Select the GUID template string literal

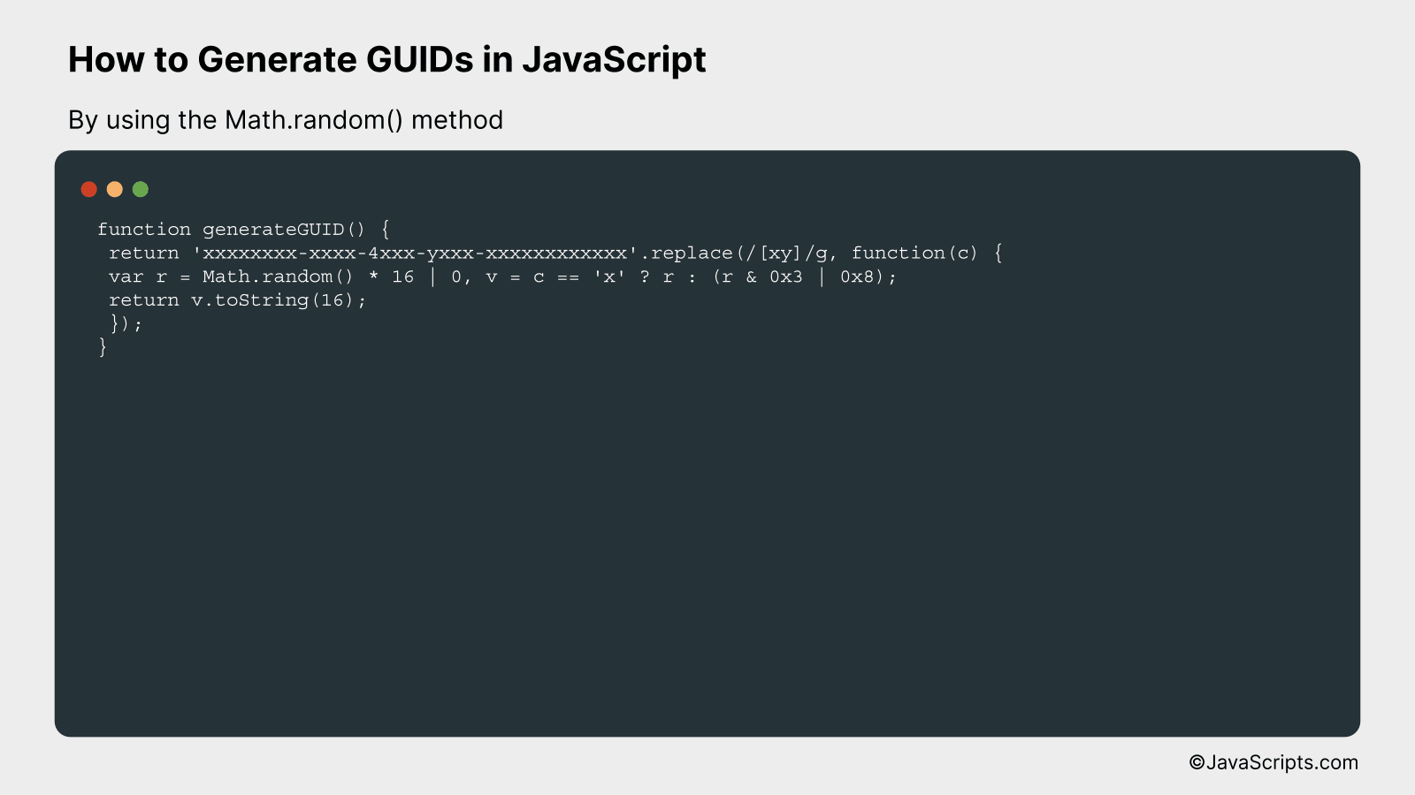point(411,253)
